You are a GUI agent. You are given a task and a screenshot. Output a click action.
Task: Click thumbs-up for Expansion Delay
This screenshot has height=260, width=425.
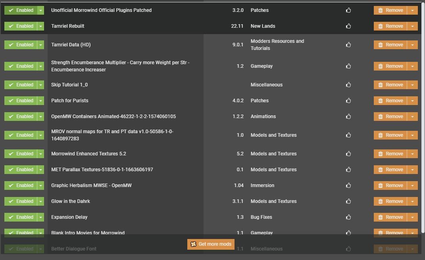(348, 217)
